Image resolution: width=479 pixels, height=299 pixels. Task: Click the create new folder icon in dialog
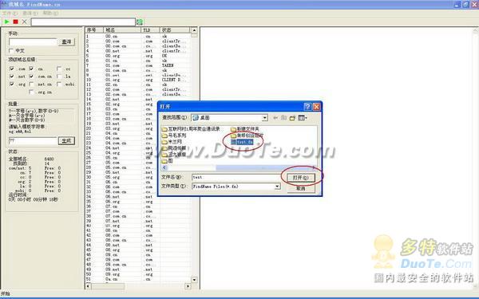pos(292,118)
